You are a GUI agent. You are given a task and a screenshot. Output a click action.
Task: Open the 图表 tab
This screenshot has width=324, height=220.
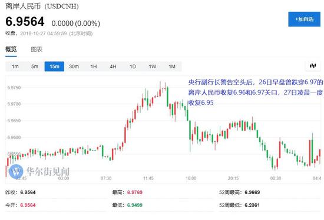click(x=37, y=49)
